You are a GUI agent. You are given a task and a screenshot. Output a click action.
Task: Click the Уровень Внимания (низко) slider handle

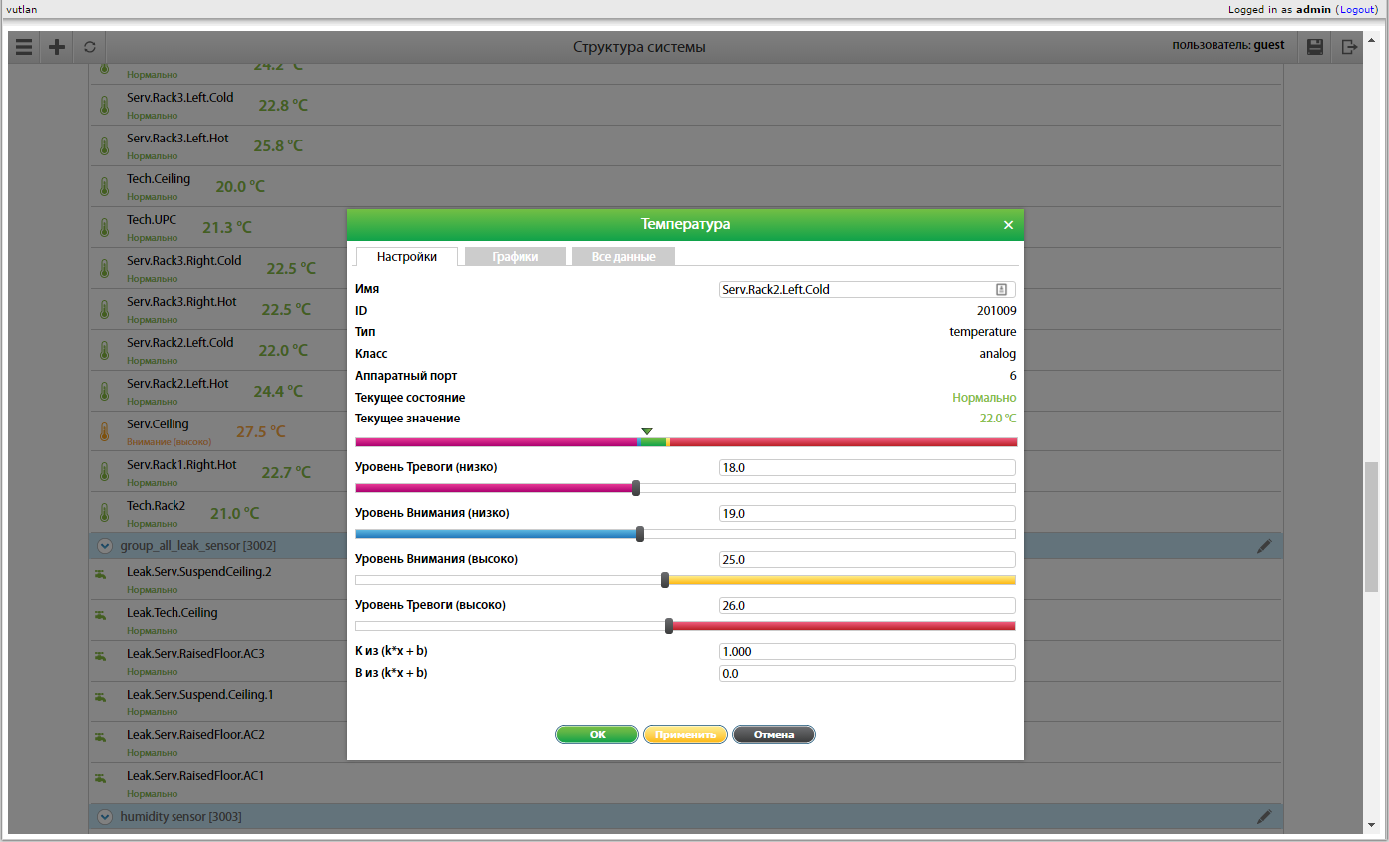tap(640, 534)
